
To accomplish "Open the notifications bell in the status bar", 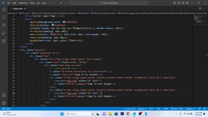I will [x=204, y=109].
